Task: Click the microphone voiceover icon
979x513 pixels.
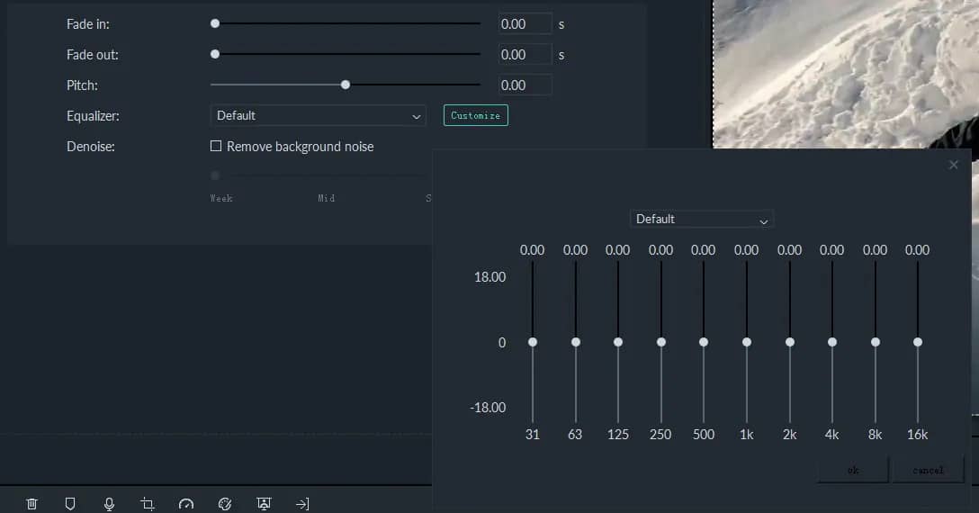Action: pos(109,504)
